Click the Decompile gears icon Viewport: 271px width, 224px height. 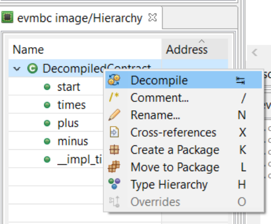[x=114, y=80]
